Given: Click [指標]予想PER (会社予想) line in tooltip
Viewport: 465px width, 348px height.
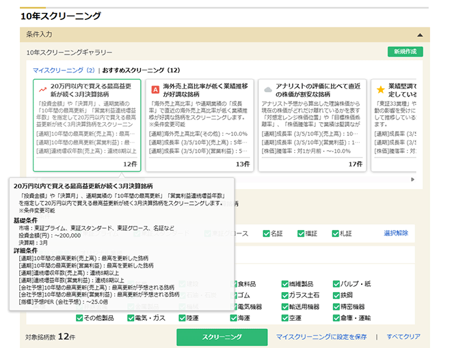Looking at the screenshot, I should click(63, 302).
